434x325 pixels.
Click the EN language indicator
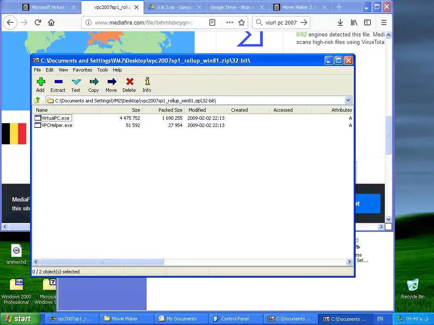click(380, 319)
